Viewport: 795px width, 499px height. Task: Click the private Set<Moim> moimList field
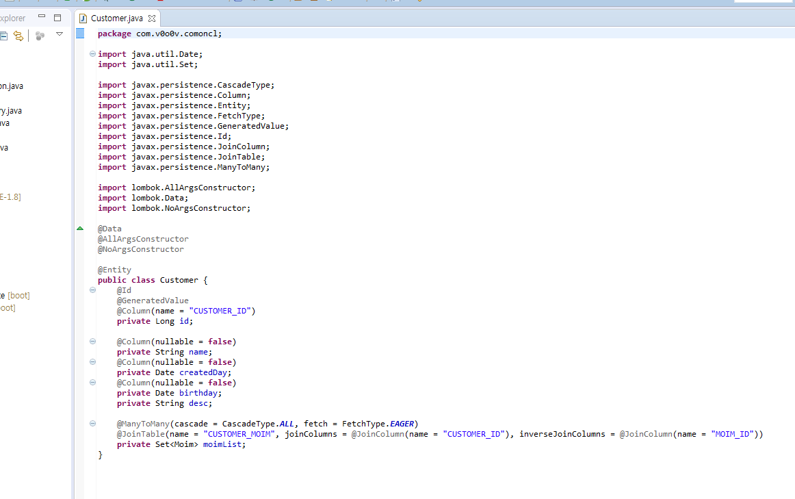point(181,444)
